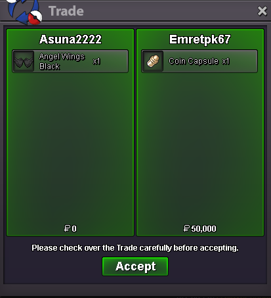The image size is (271, 298).
Task: Click the Pokedollar symbol beside 50,000
Action: coord(186,229)
